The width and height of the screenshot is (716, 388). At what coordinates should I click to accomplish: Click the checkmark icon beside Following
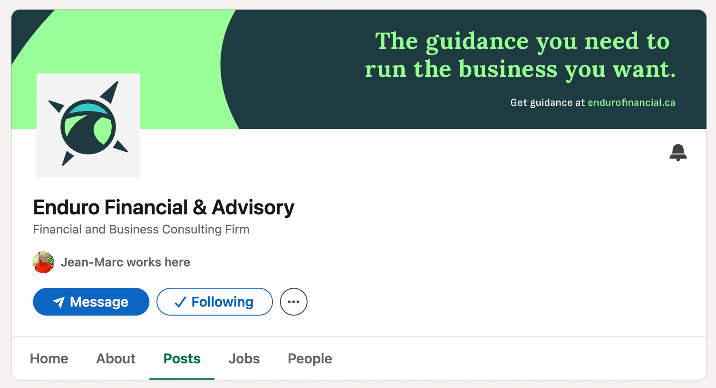pos(180,302)
